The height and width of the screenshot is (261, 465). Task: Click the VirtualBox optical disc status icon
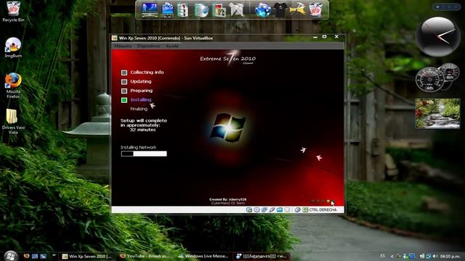(256, 210)
